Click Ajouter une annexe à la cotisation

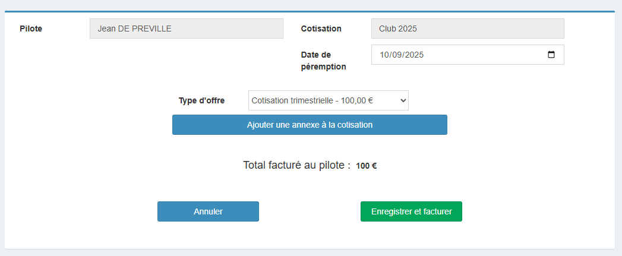(x=310, y=125)
